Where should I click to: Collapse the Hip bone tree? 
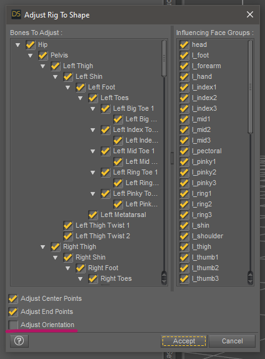coord(18,45)
